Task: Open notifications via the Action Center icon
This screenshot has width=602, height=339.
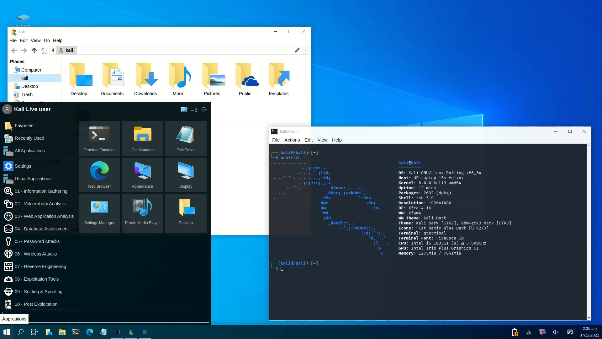Action: (x=570, y=332)
